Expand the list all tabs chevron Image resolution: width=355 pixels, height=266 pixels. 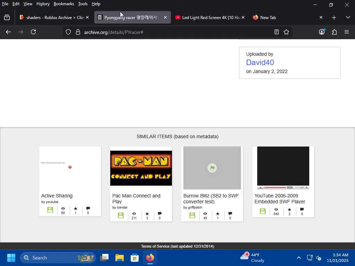pyautogui.click(x=348, y=17)
